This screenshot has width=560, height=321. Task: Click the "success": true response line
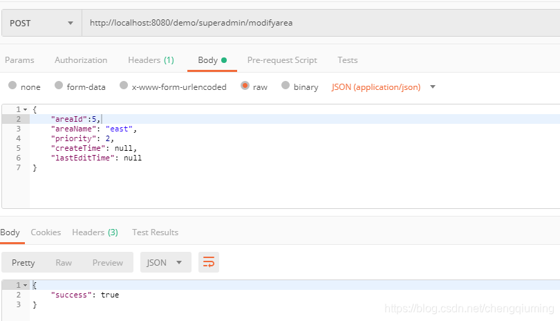click(84, 295)
